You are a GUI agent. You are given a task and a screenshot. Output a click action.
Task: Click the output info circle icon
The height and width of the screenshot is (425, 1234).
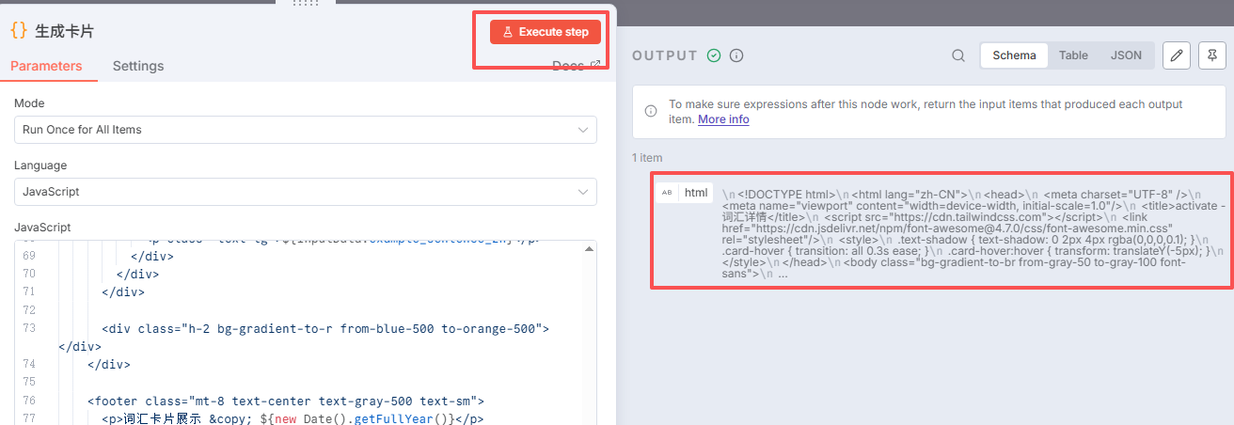tap(736, 55)
